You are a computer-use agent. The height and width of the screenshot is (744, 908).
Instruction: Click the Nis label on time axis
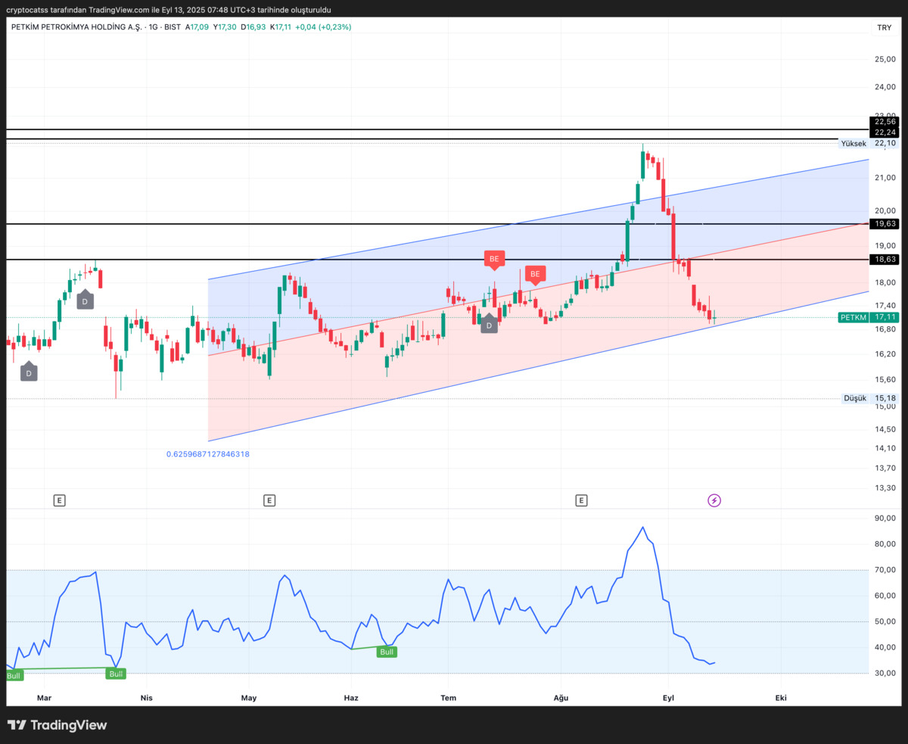point(147,698)
